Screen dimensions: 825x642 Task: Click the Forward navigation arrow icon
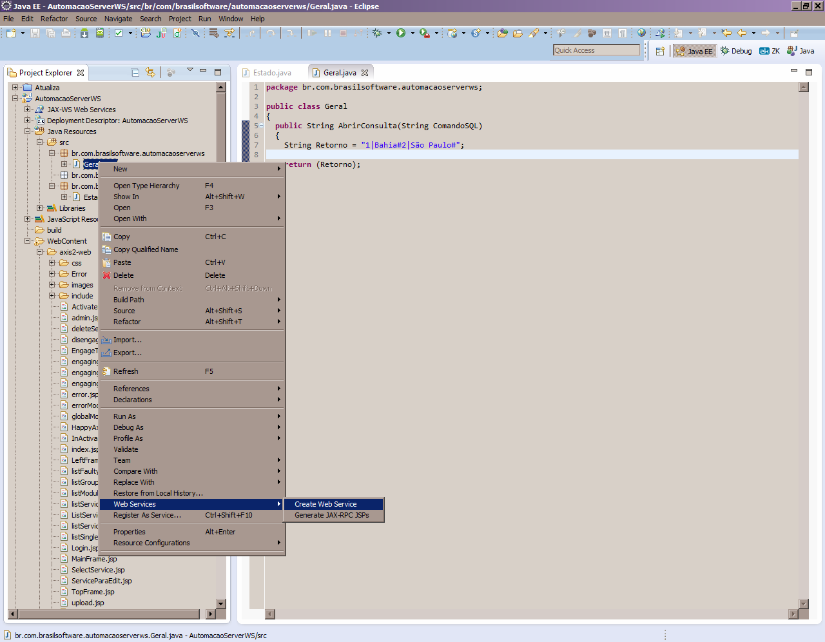coord(765,33)
